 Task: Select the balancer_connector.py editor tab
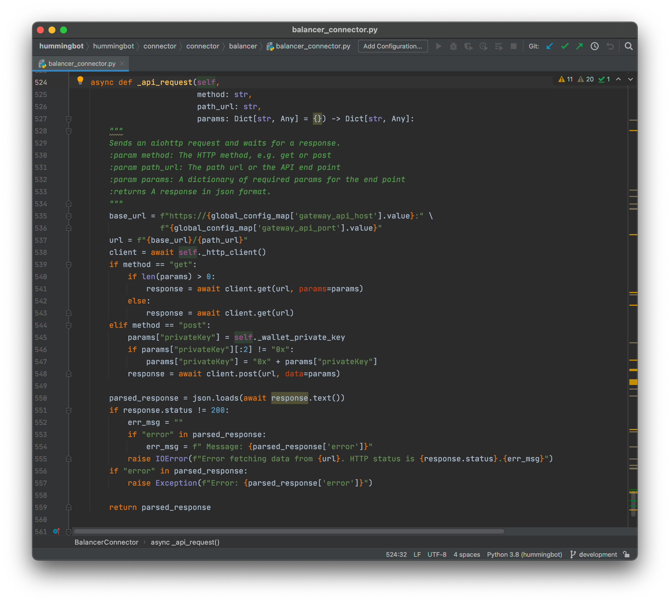click(x=81, y=64)
